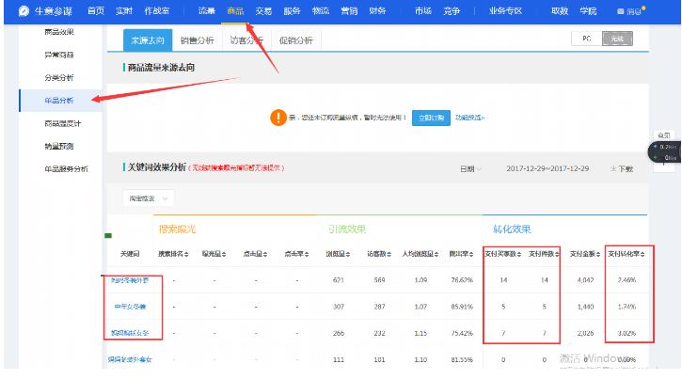The image size is (682, 380).
Task: Open 实时 in top navigation
Action: [x=124, y=11]
